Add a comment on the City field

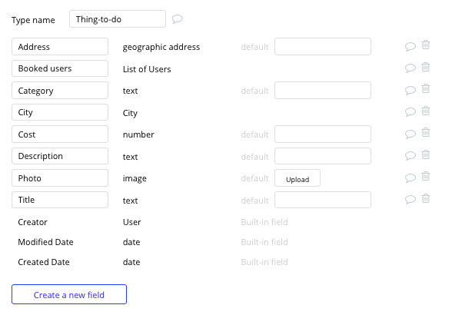coord(410,112)
